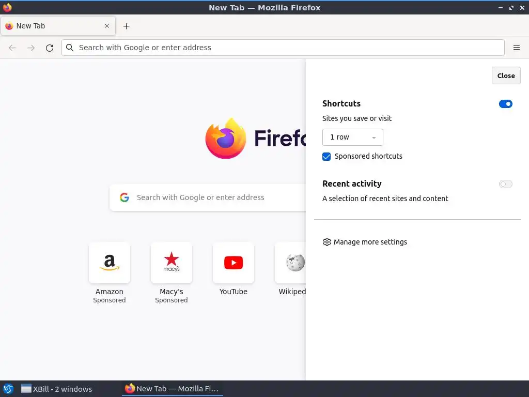
Task: Open a new tab with plus button
Action: tap(126, 26)
